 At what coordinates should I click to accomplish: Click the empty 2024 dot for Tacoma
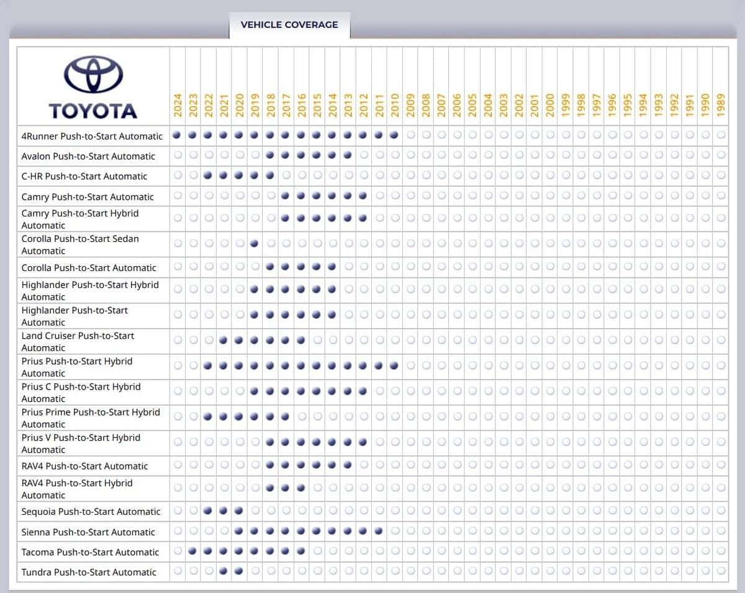point(178,551)
